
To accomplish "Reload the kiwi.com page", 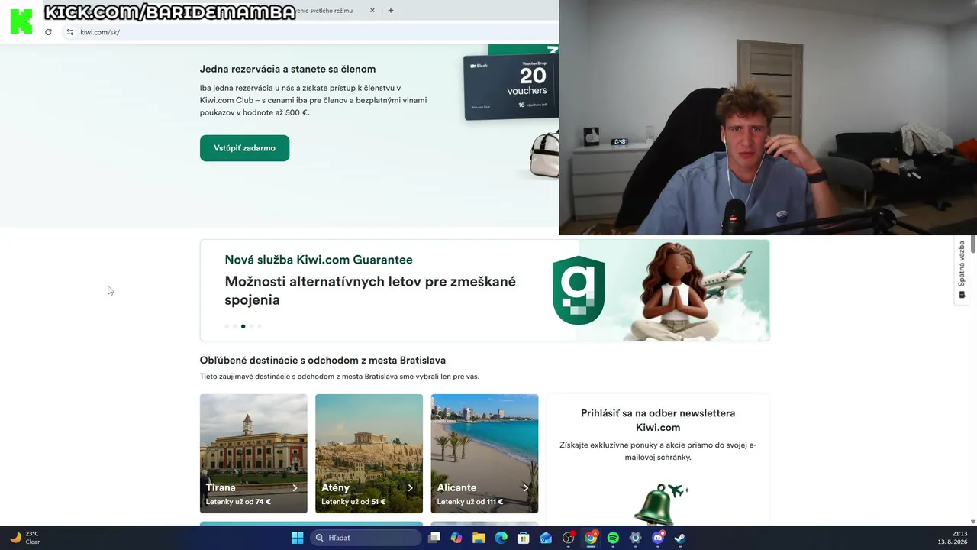I will pyautogui.click(x=48, y=32).
